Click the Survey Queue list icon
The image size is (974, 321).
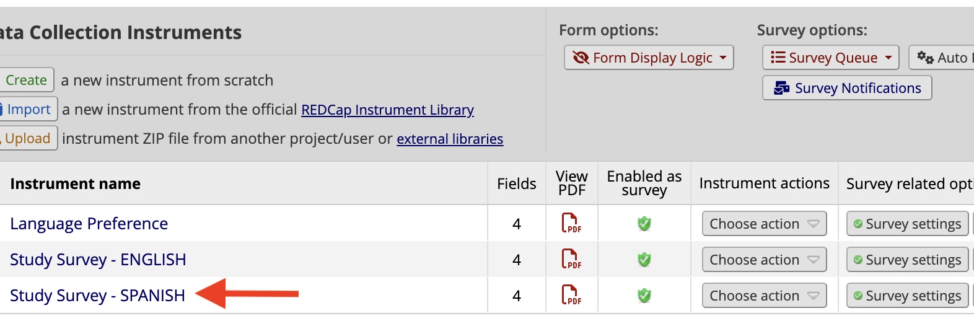point(778,58)
